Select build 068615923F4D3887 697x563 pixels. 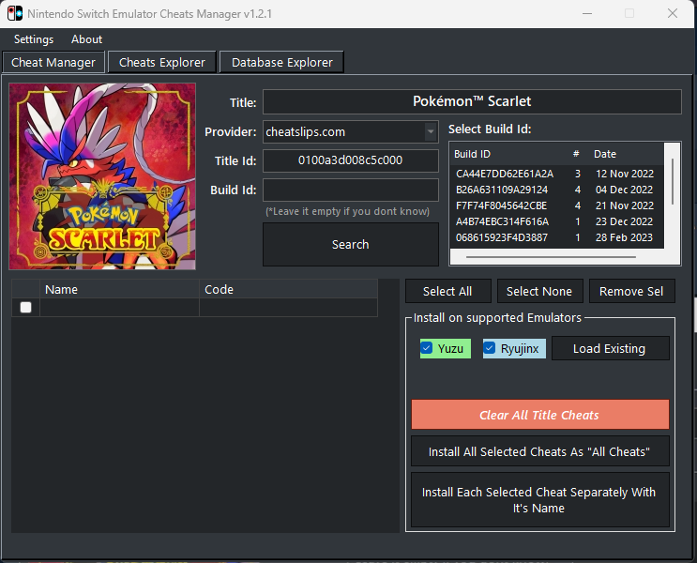(x=502, y=237)
